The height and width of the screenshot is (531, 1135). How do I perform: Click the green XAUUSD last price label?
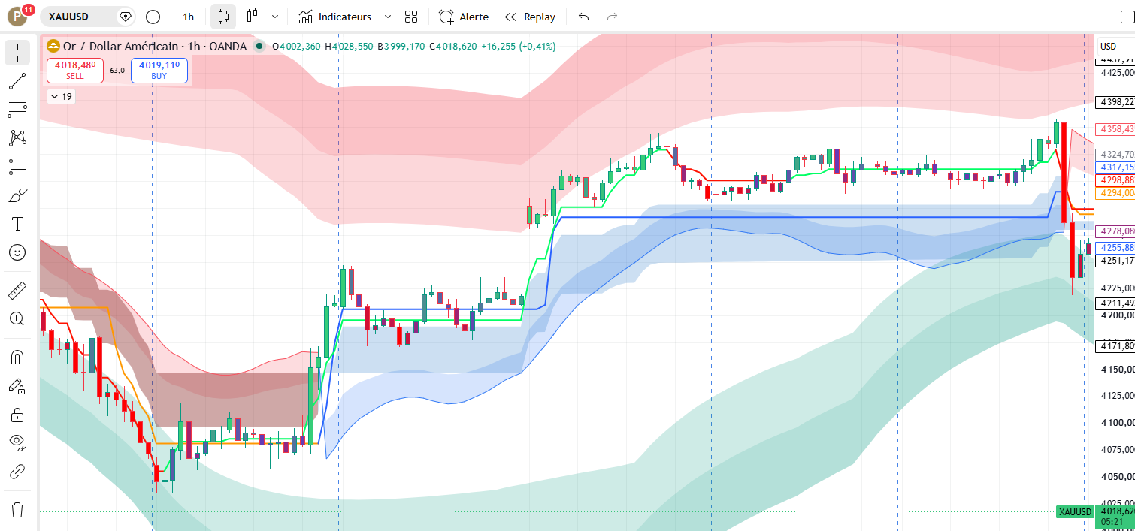point(1075,511)
